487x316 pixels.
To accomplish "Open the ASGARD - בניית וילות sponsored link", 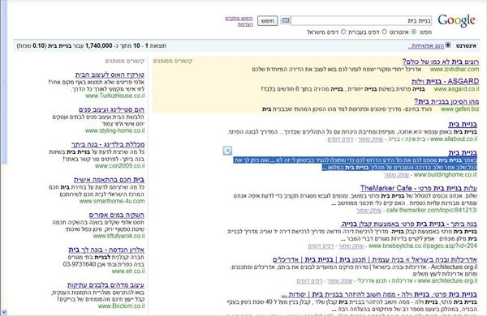I will coord(445,81).
